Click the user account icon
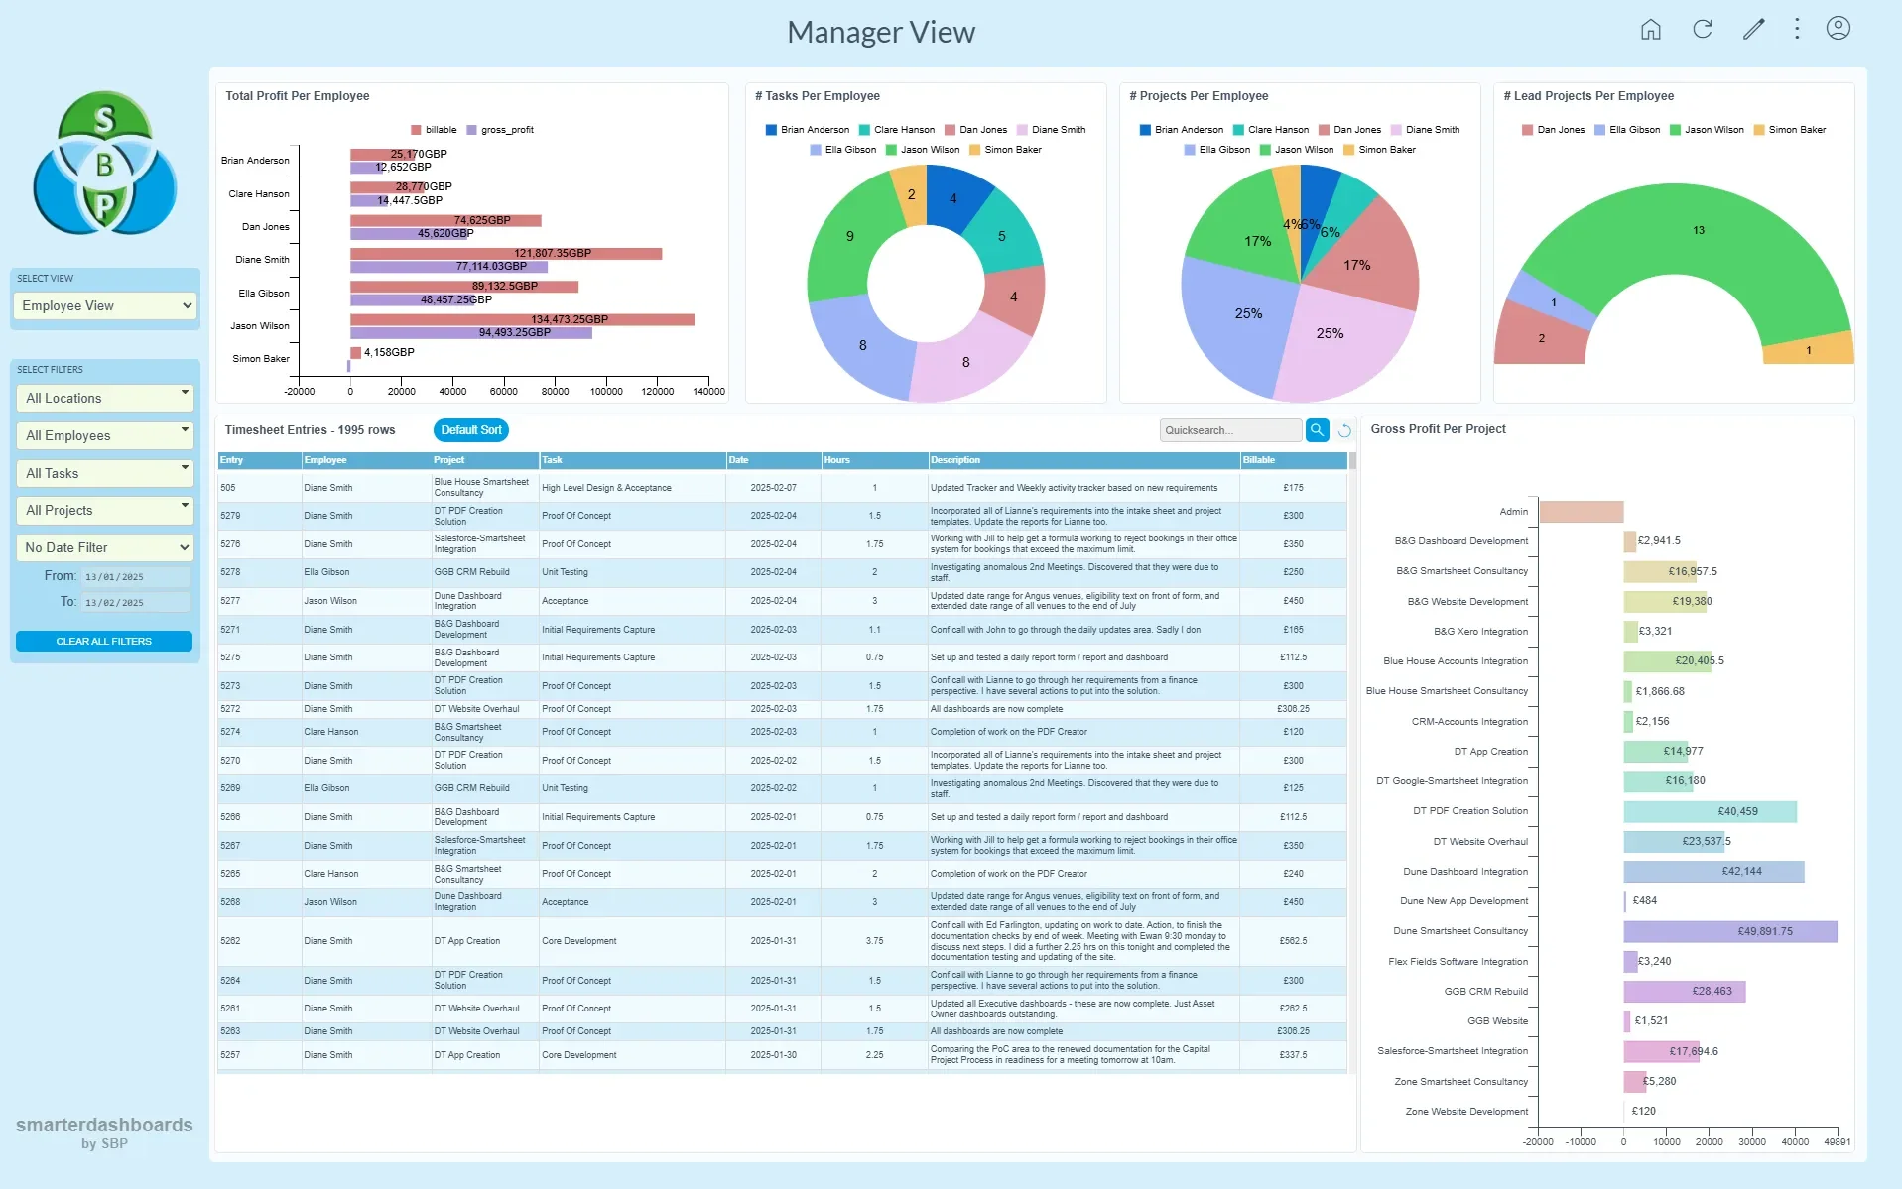Image resolution: width=1902 pixels, height=1189 pixels. pos(1838,29)
